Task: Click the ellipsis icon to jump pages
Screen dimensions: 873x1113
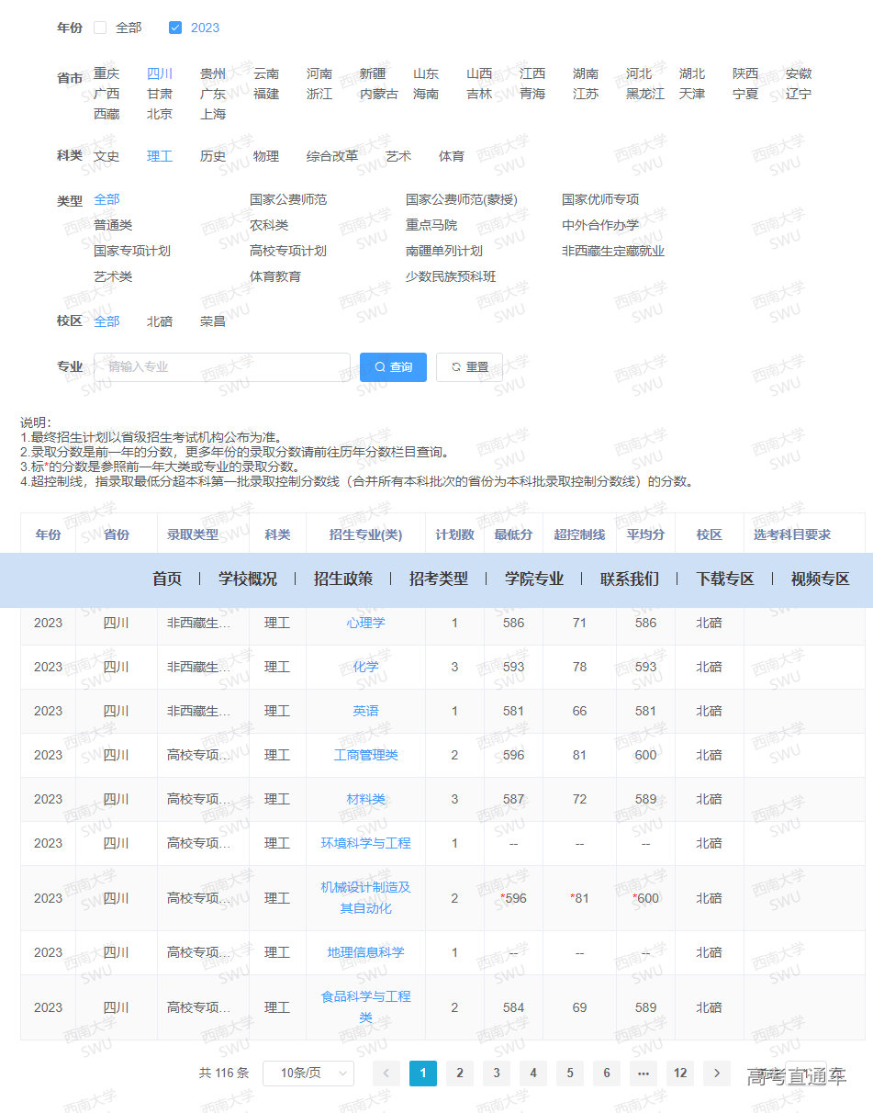Action: [643, 1073]
